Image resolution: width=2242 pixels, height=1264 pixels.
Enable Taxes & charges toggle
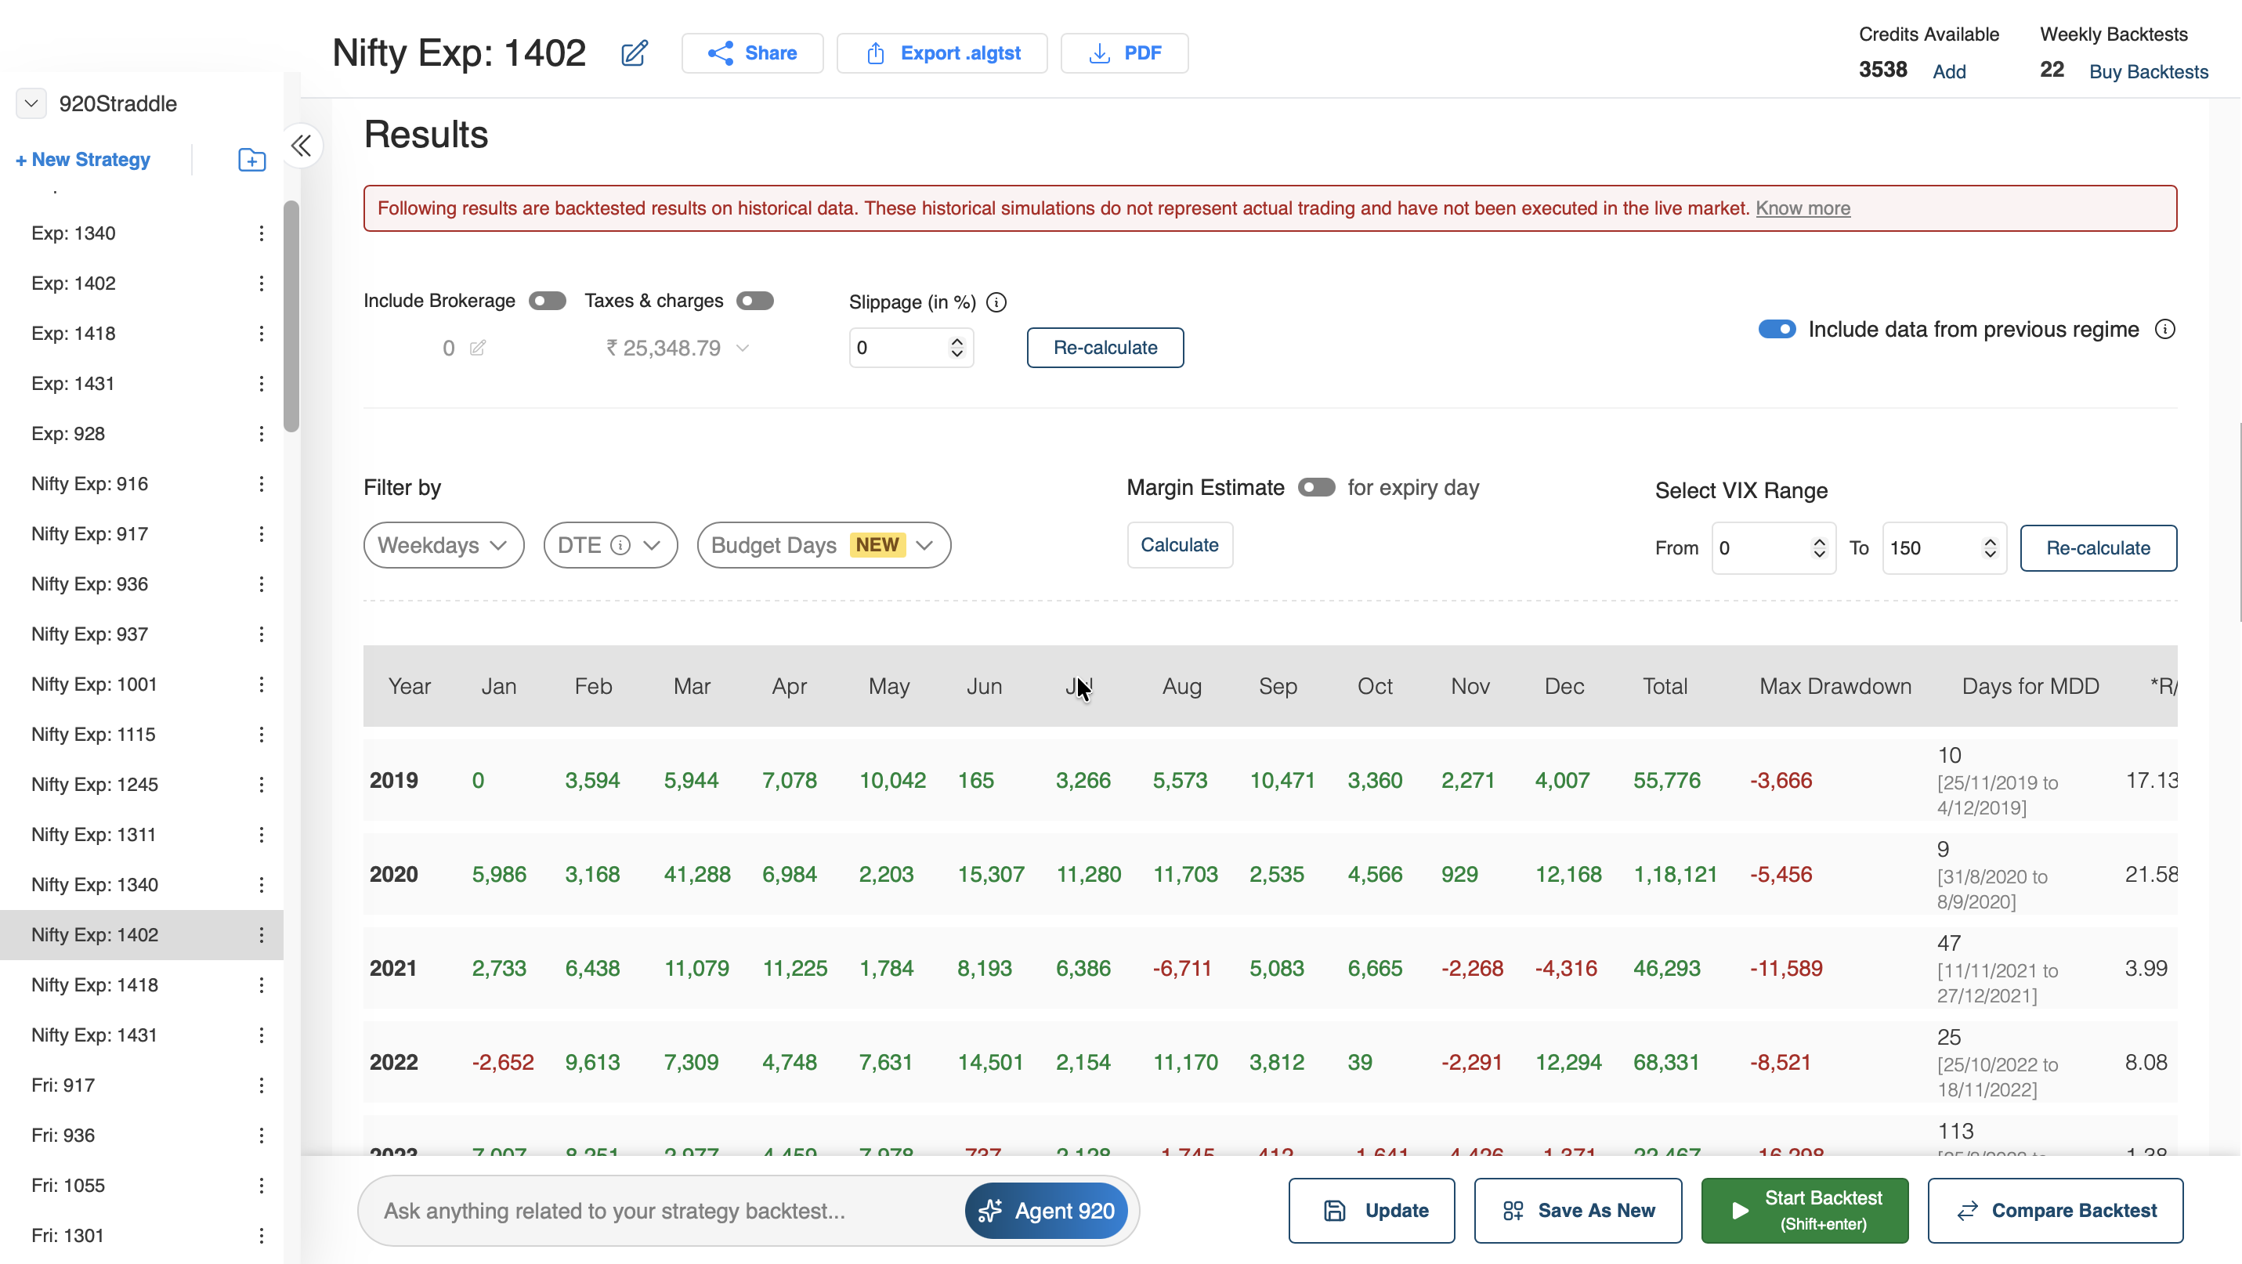(x=754, y=301)
